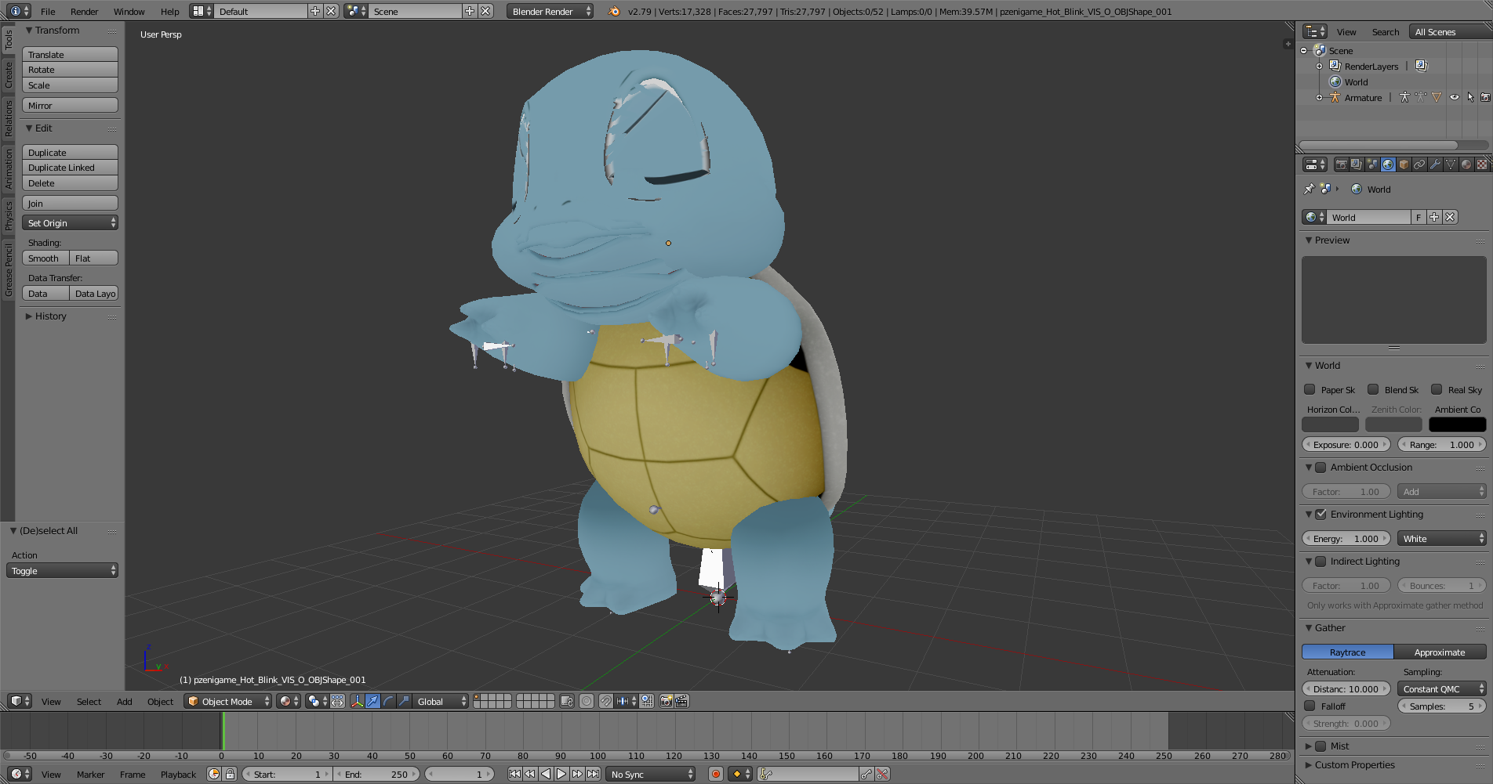
Task: Click the Horizon Color swatch
Action: coord(1331,424)
